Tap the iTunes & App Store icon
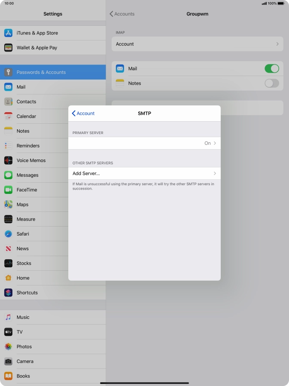Screen dimensions: 289x386 (x=8, y=33)
